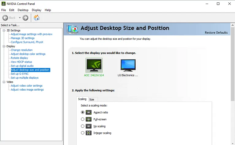This screenshot has width=235, height=145.
Task: Collapse the Display tree node
Action: [x=4, y=46]
